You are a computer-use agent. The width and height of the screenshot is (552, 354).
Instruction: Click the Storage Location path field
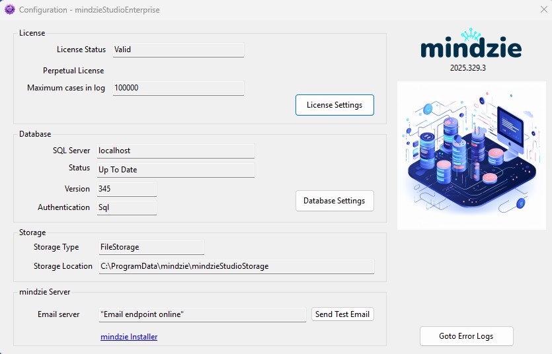237,266
